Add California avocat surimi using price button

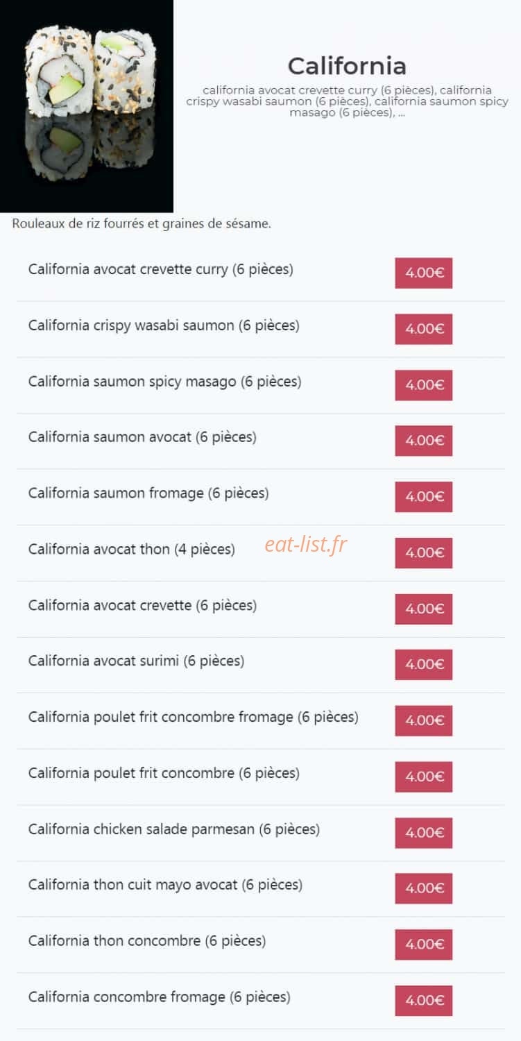click(424, 665)
